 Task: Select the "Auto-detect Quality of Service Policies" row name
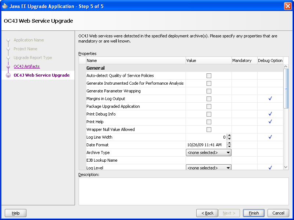coord(120,76)
